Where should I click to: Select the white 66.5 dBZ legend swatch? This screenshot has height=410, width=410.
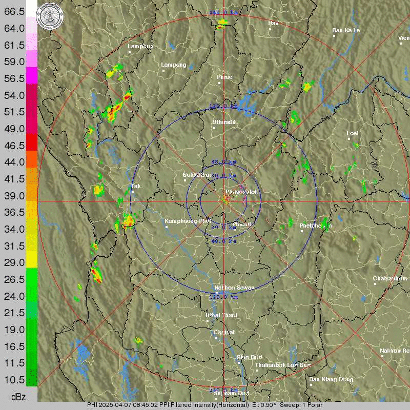click(x=32, y=8)
